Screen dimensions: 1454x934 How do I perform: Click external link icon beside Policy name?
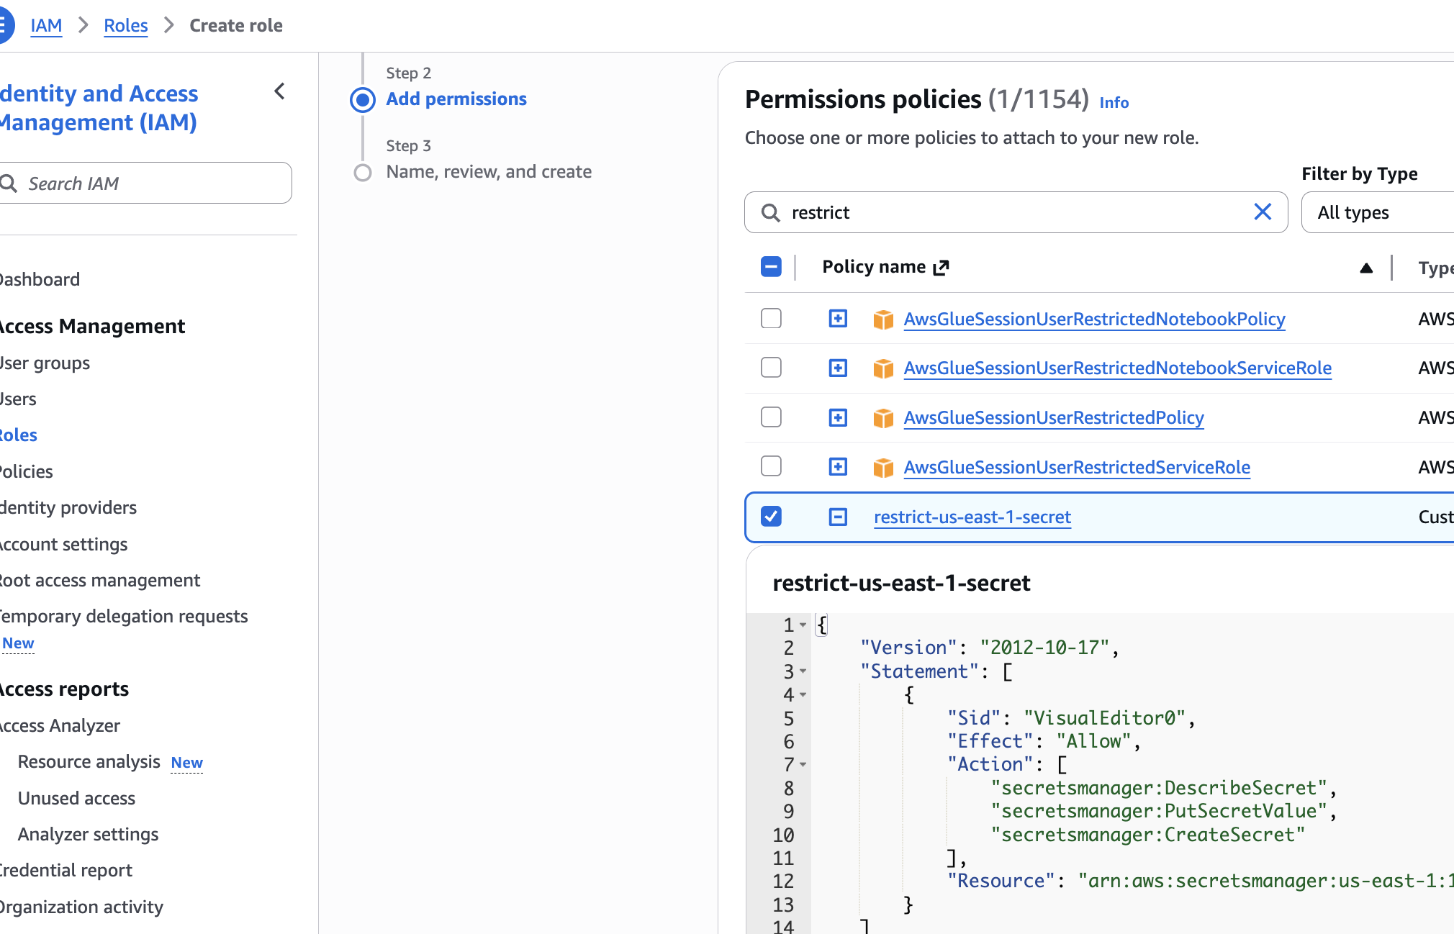(942, 268)
